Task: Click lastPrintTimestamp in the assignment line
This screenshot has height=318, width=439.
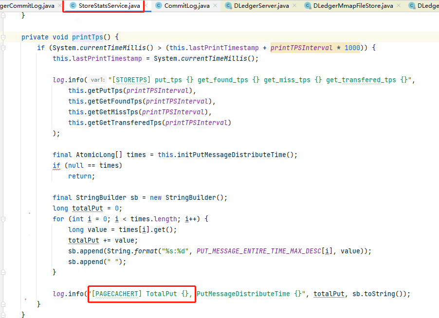Action: (107, 58)
